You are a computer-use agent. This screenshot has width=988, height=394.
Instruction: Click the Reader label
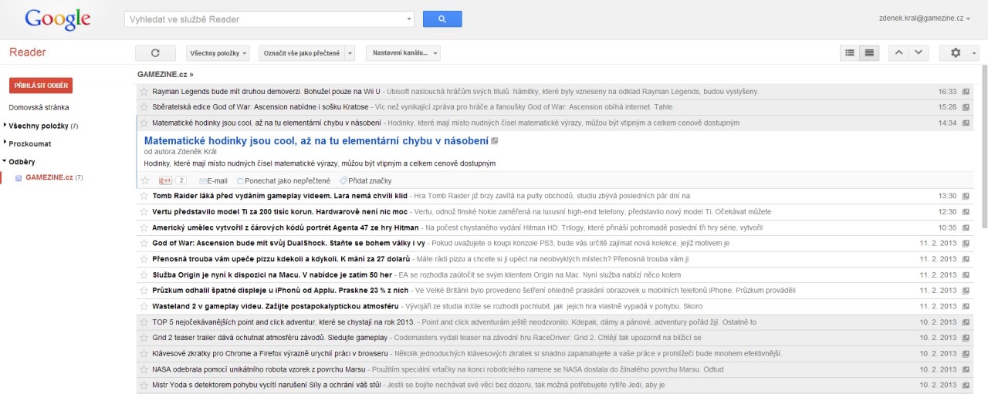pos(28,52)
